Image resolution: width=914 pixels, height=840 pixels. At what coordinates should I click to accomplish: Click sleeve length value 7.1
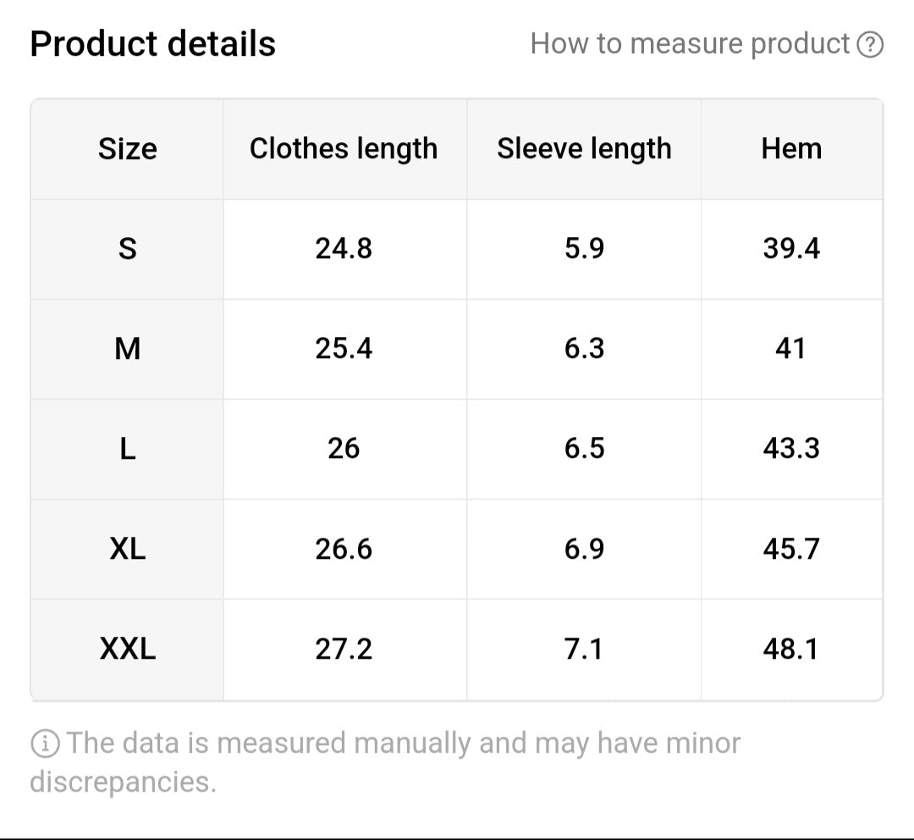[584, 649]
